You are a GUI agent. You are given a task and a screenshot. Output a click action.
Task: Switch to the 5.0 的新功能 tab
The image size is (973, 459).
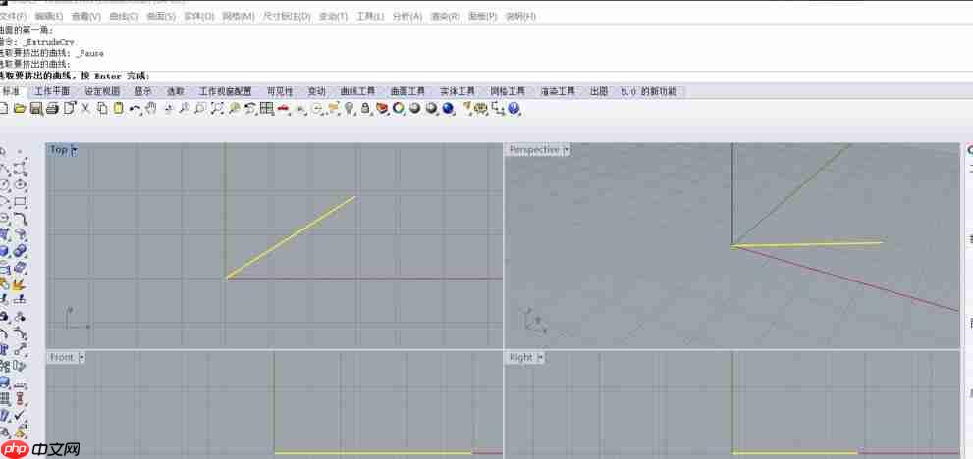(x=649, y=91)
